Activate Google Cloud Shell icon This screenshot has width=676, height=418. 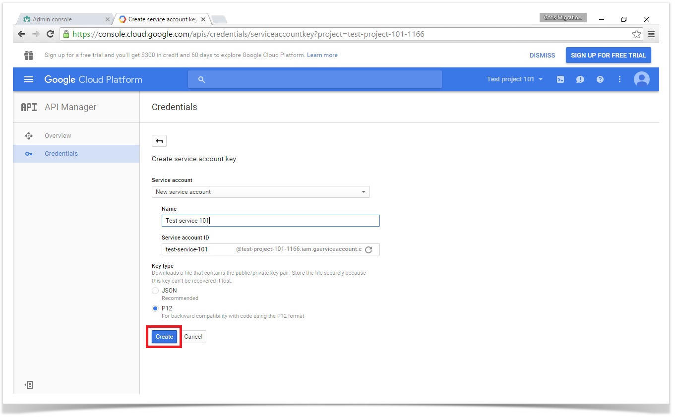tap(560, 79)
